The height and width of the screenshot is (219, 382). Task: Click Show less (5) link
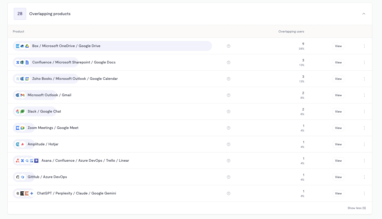(357, 208)
